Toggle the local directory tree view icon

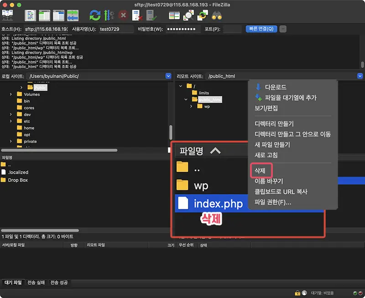[44, 16]
